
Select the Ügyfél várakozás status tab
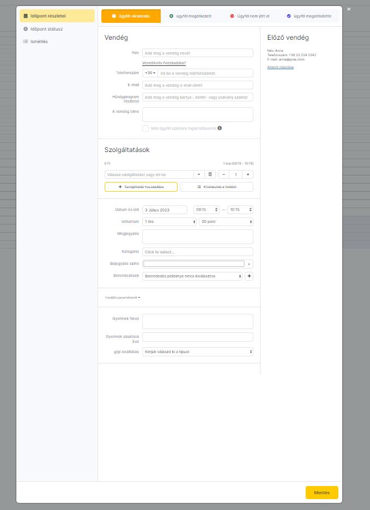click(x=131, y=16)
